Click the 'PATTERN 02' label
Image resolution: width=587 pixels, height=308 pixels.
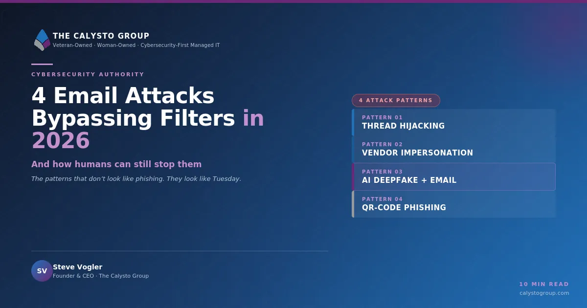point(383,144)
